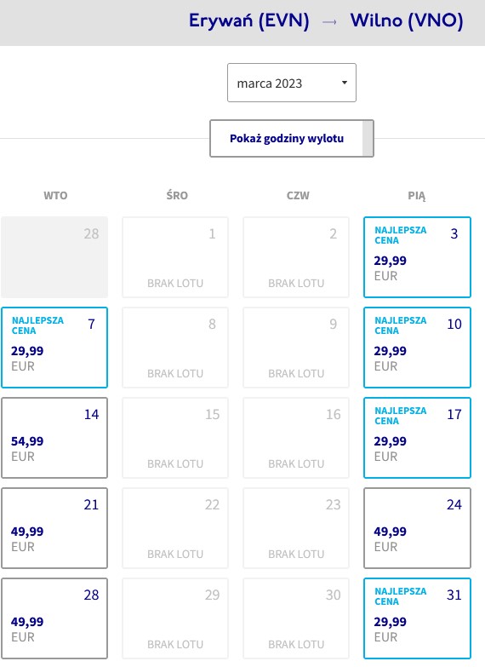This screenshot has width=485, height=667.
Task: Click the Wilno (VNO) destination label
Action: (407, 20)
